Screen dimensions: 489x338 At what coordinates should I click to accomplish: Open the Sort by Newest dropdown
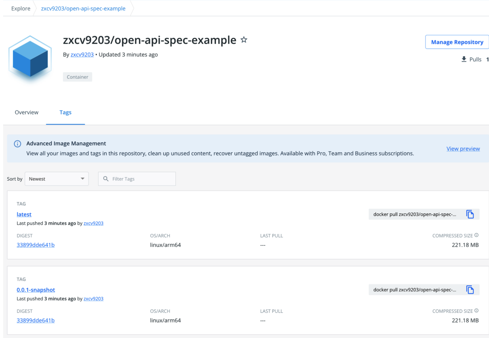coord(57,179)
